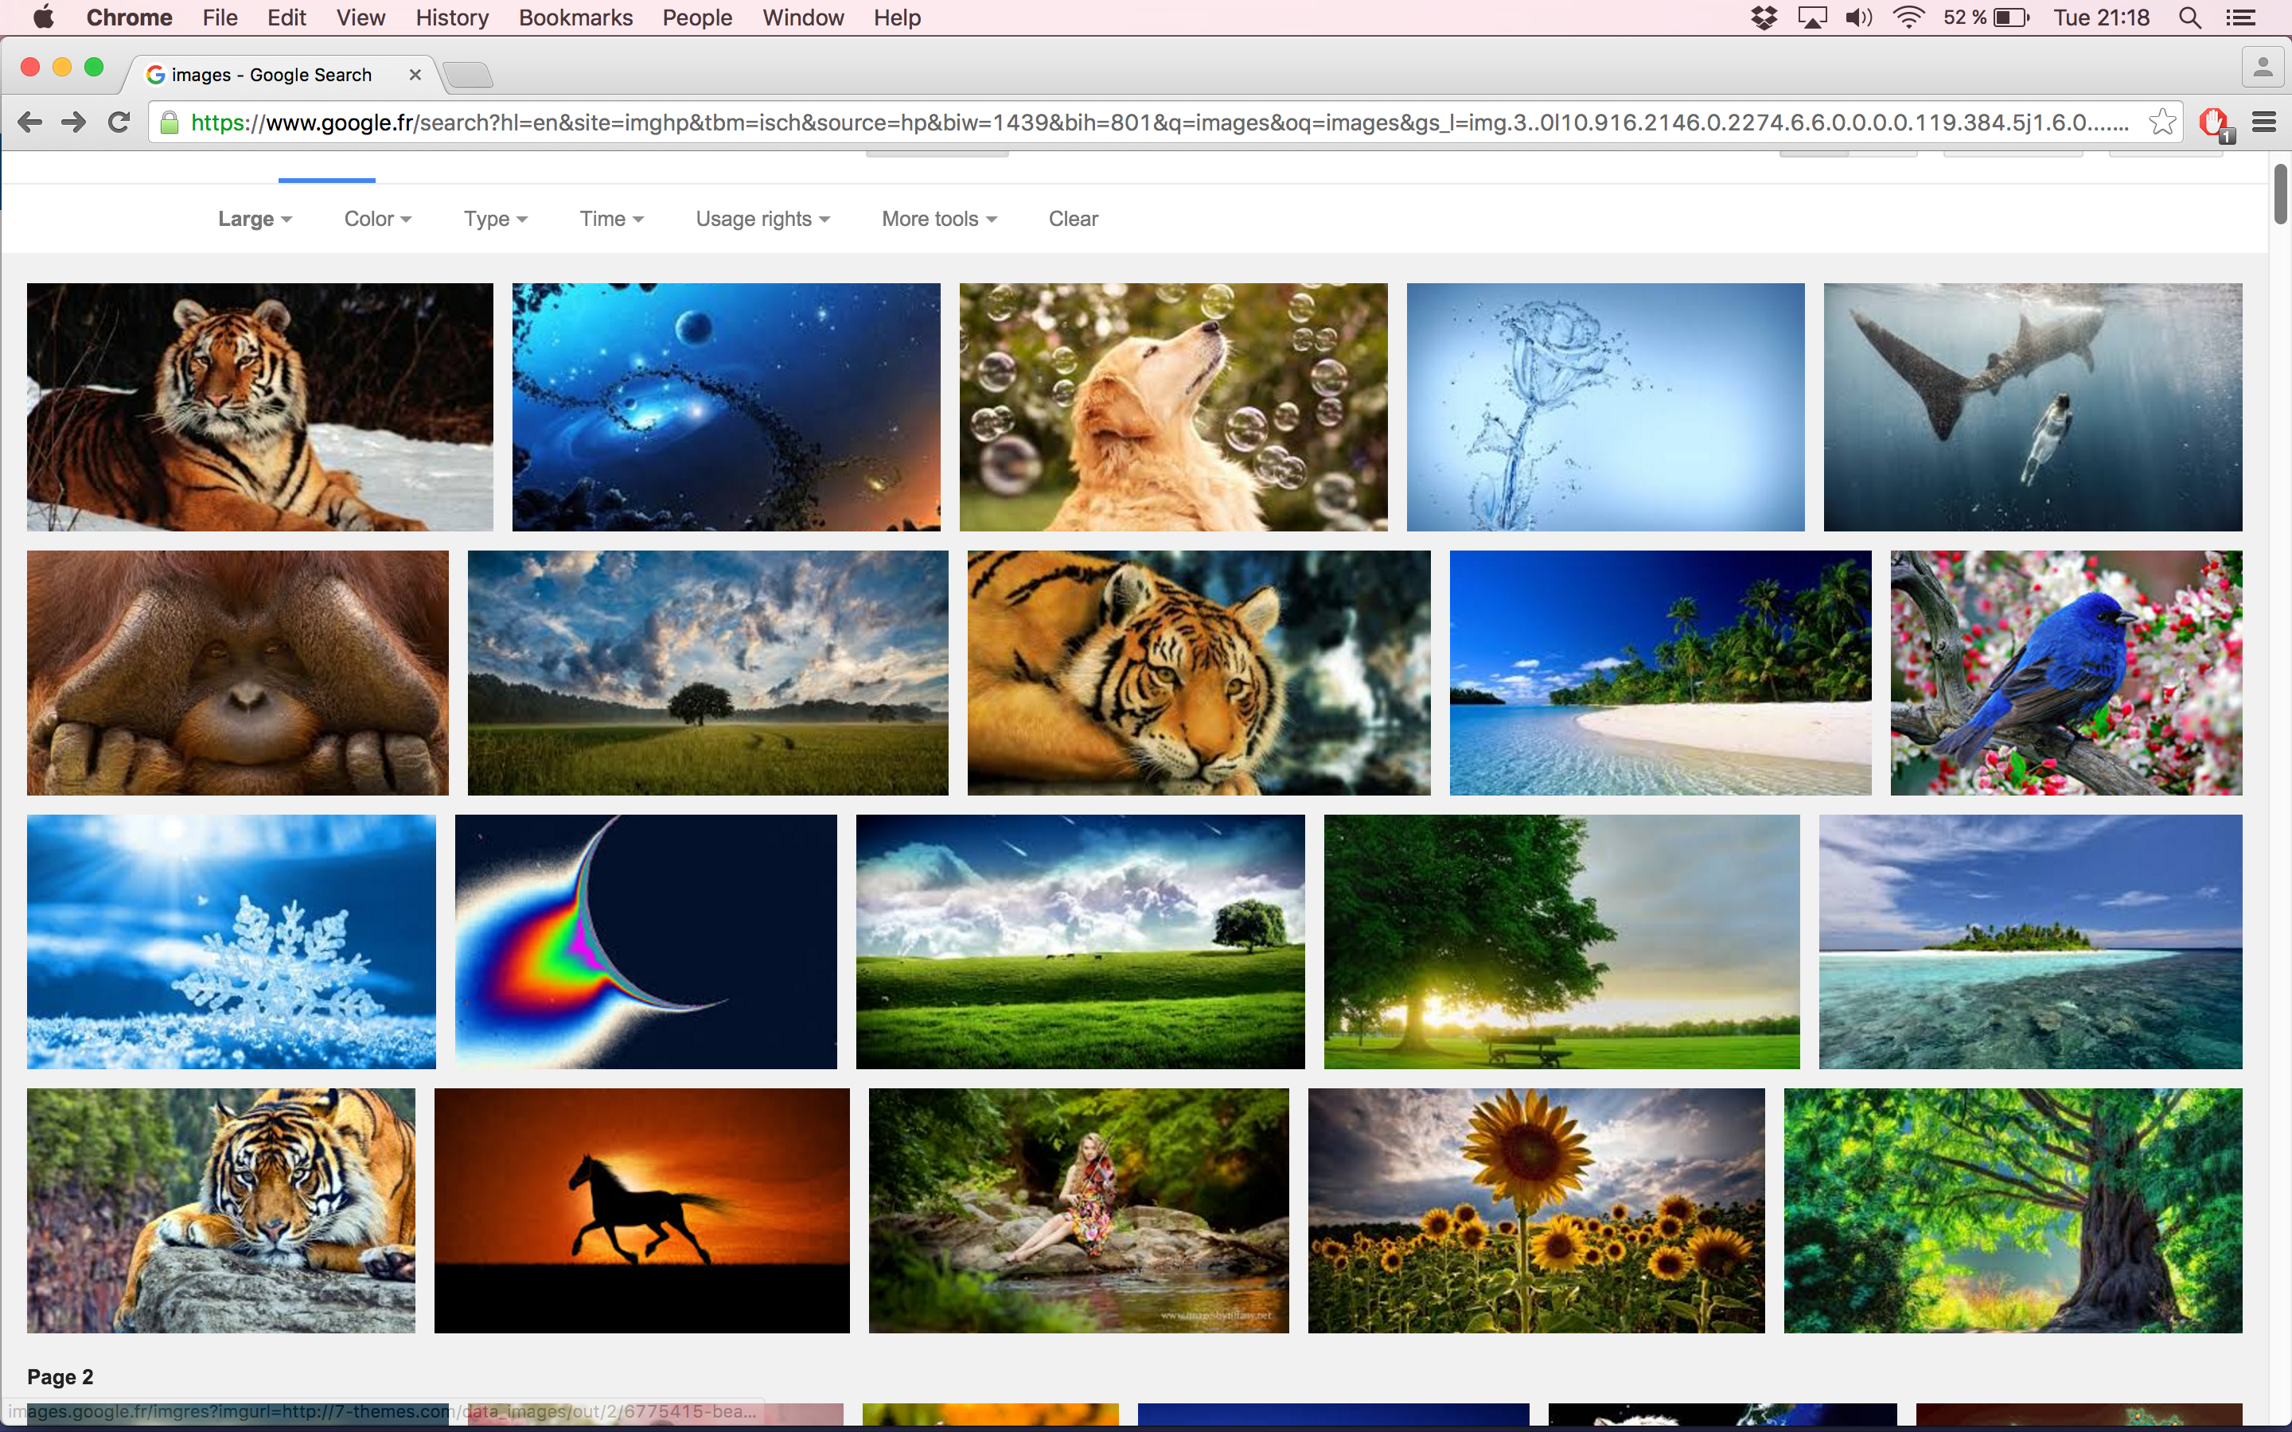Open the History menu

(x=452, y=18)
